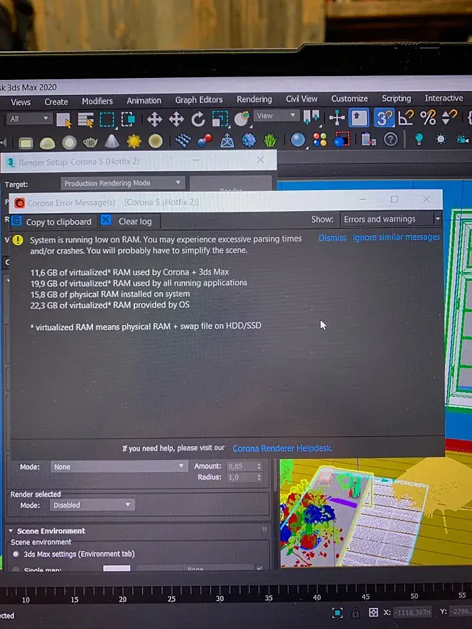
Task: Open the View reference coordinate dropdown
Action: pos(276,115)
